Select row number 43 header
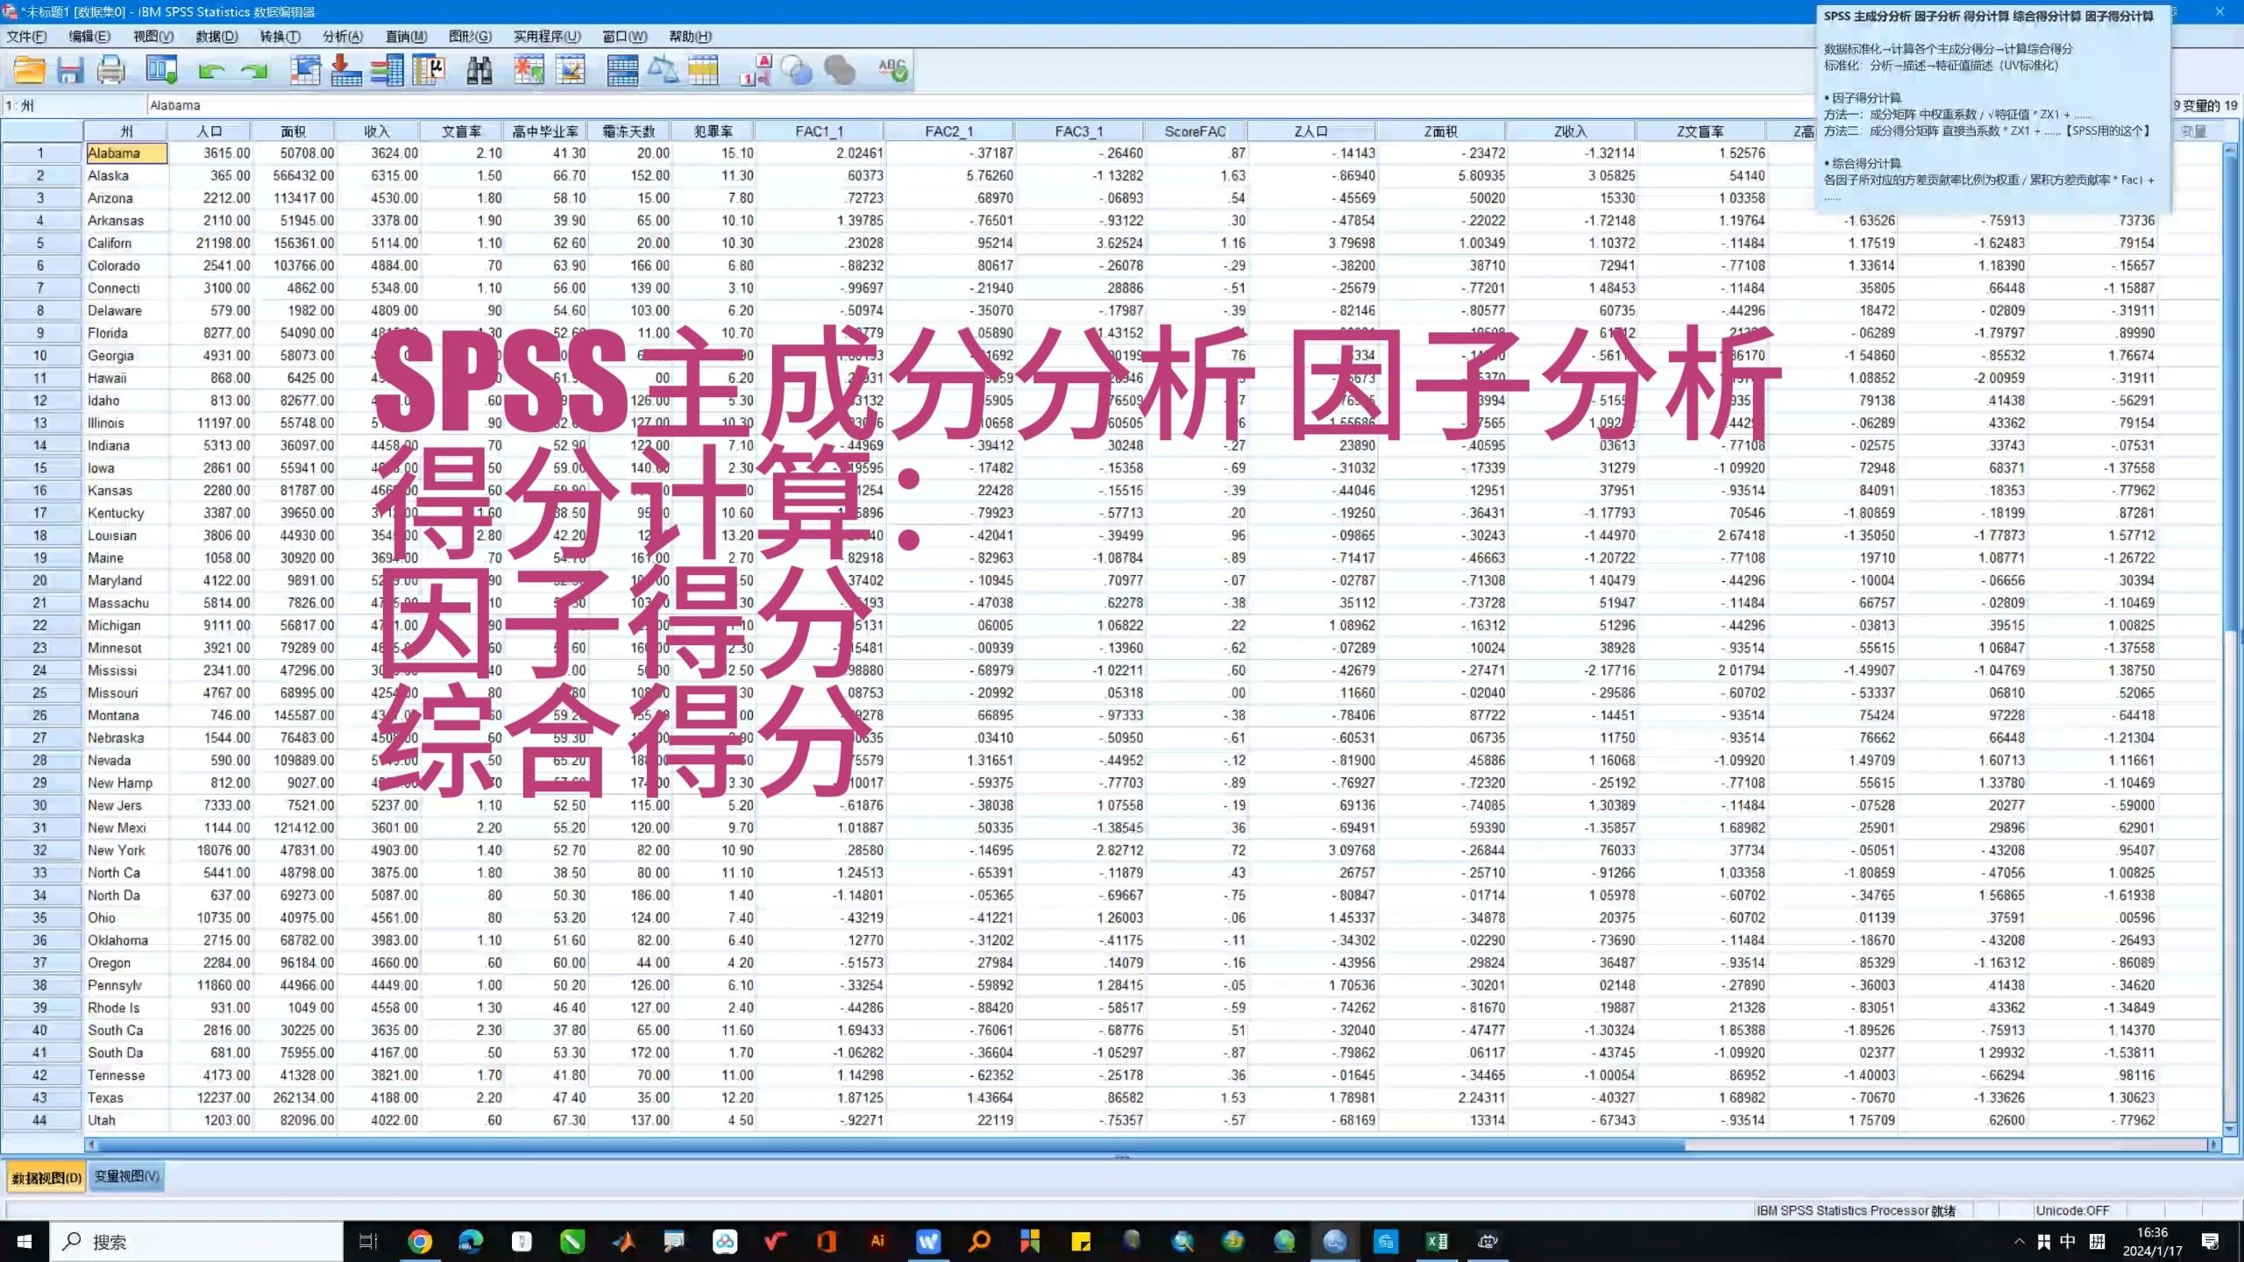 click(x=40, y=1097)
